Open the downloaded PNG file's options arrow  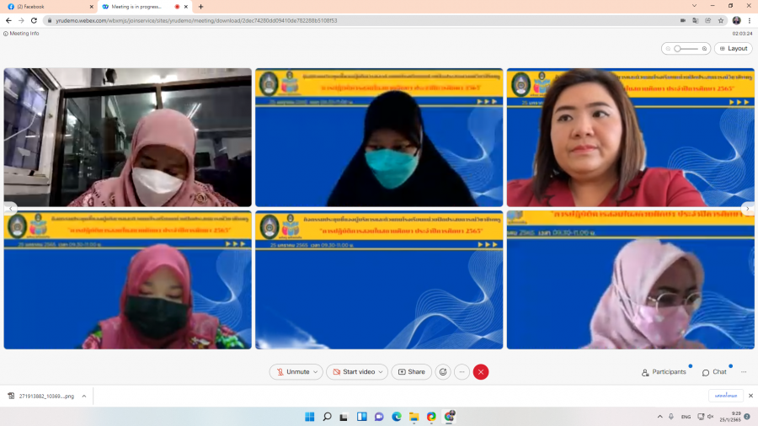pos(83,396)
